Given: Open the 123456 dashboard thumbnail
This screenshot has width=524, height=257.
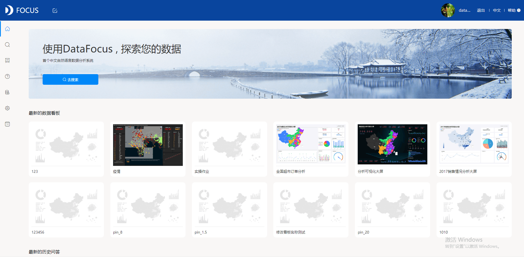Looking at the screenshot, I should click(66, 206).
